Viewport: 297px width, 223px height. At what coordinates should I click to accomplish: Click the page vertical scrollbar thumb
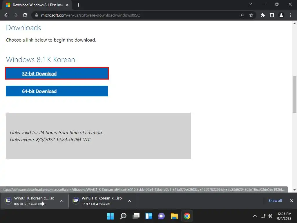(294, 94)
